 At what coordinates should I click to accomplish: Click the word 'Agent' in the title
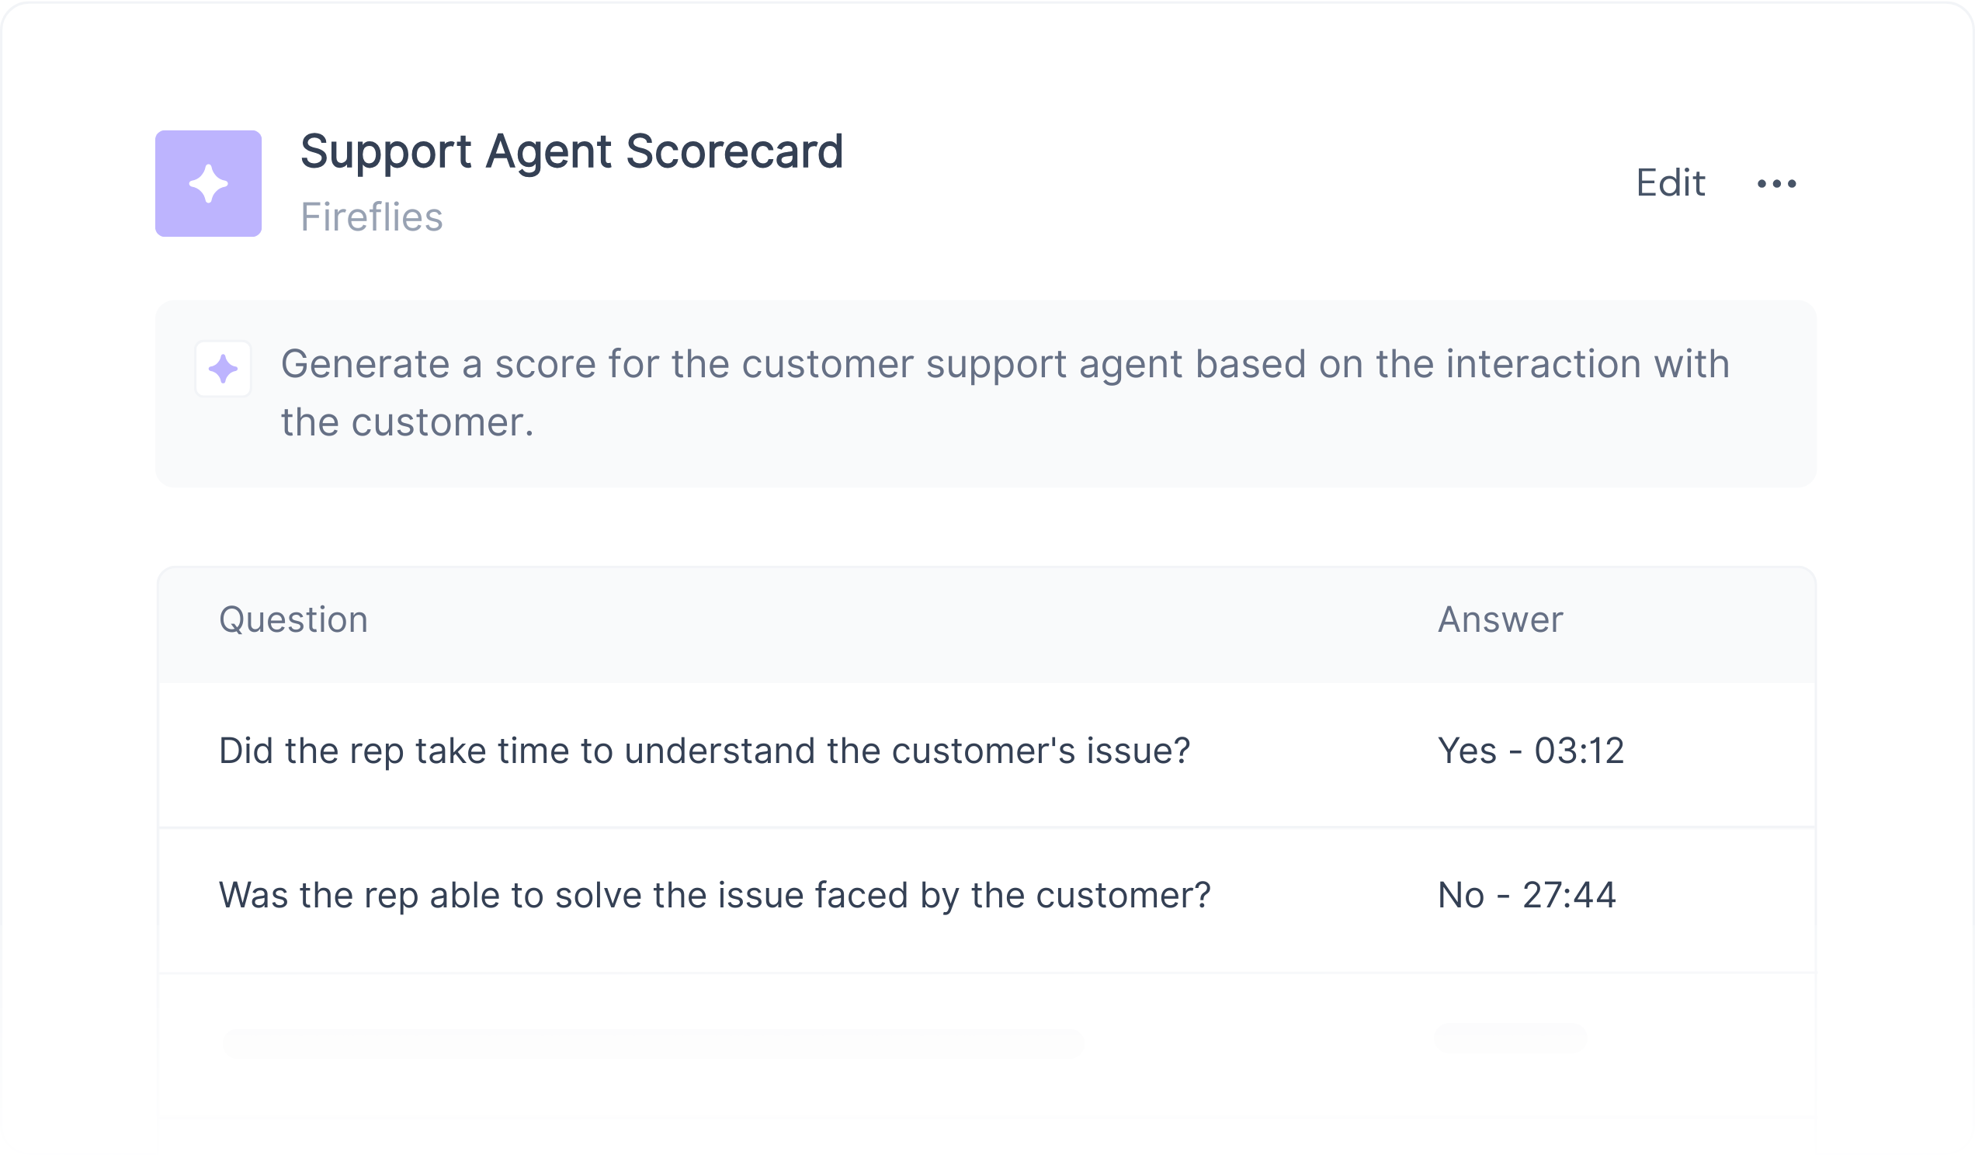(549, 151)
